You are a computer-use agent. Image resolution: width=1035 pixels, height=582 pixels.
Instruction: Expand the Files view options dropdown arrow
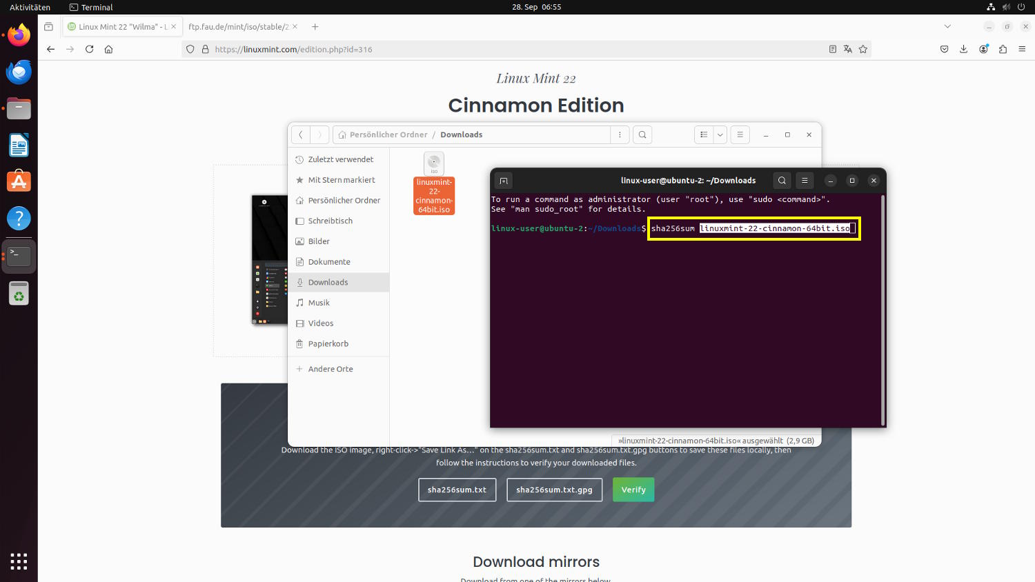coord(720,134)
